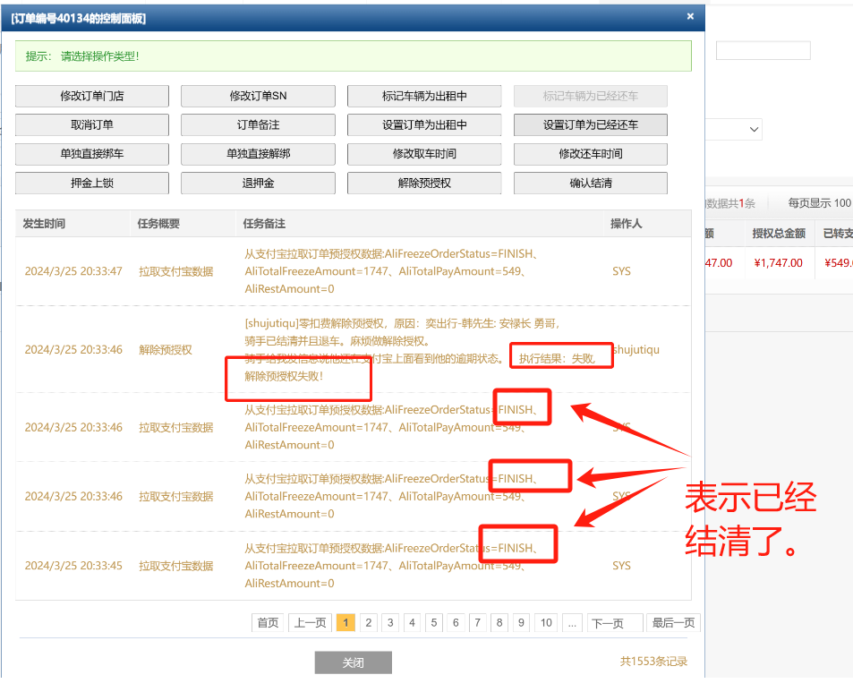Viewport: 853px width, 692px height.
Task: Go to page 10
Action: [546, 622]
